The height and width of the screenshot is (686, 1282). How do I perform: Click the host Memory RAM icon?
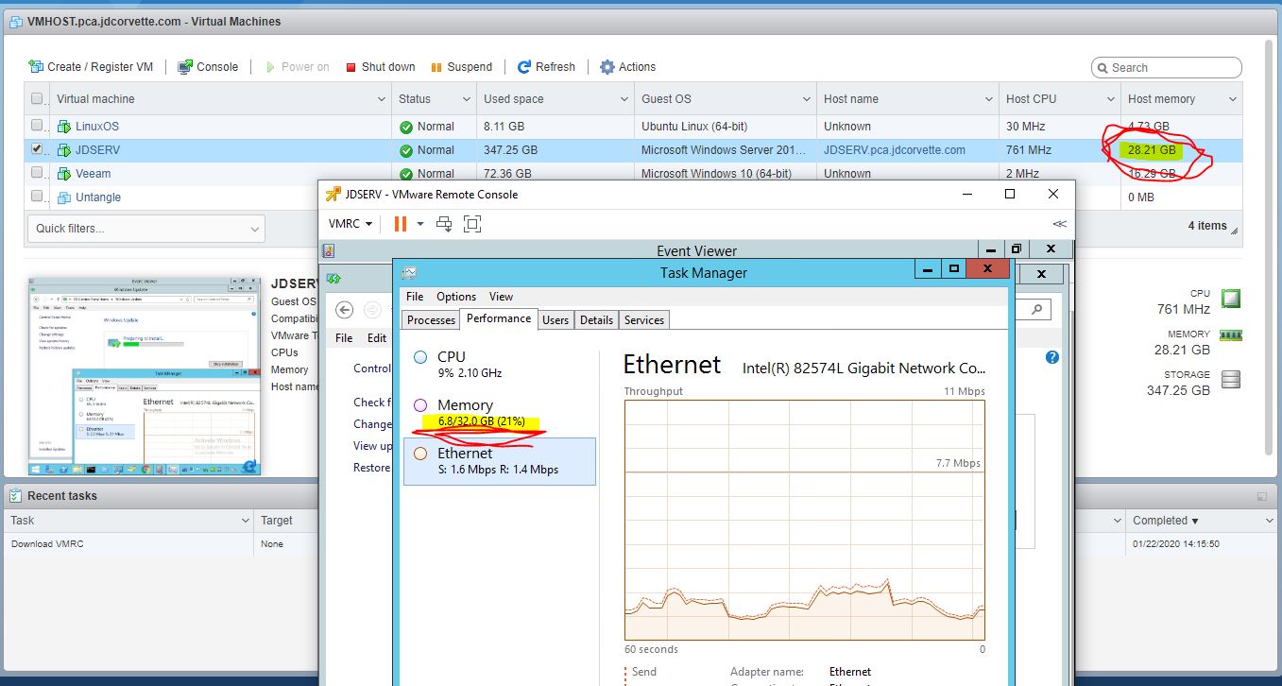(1230, 334)
